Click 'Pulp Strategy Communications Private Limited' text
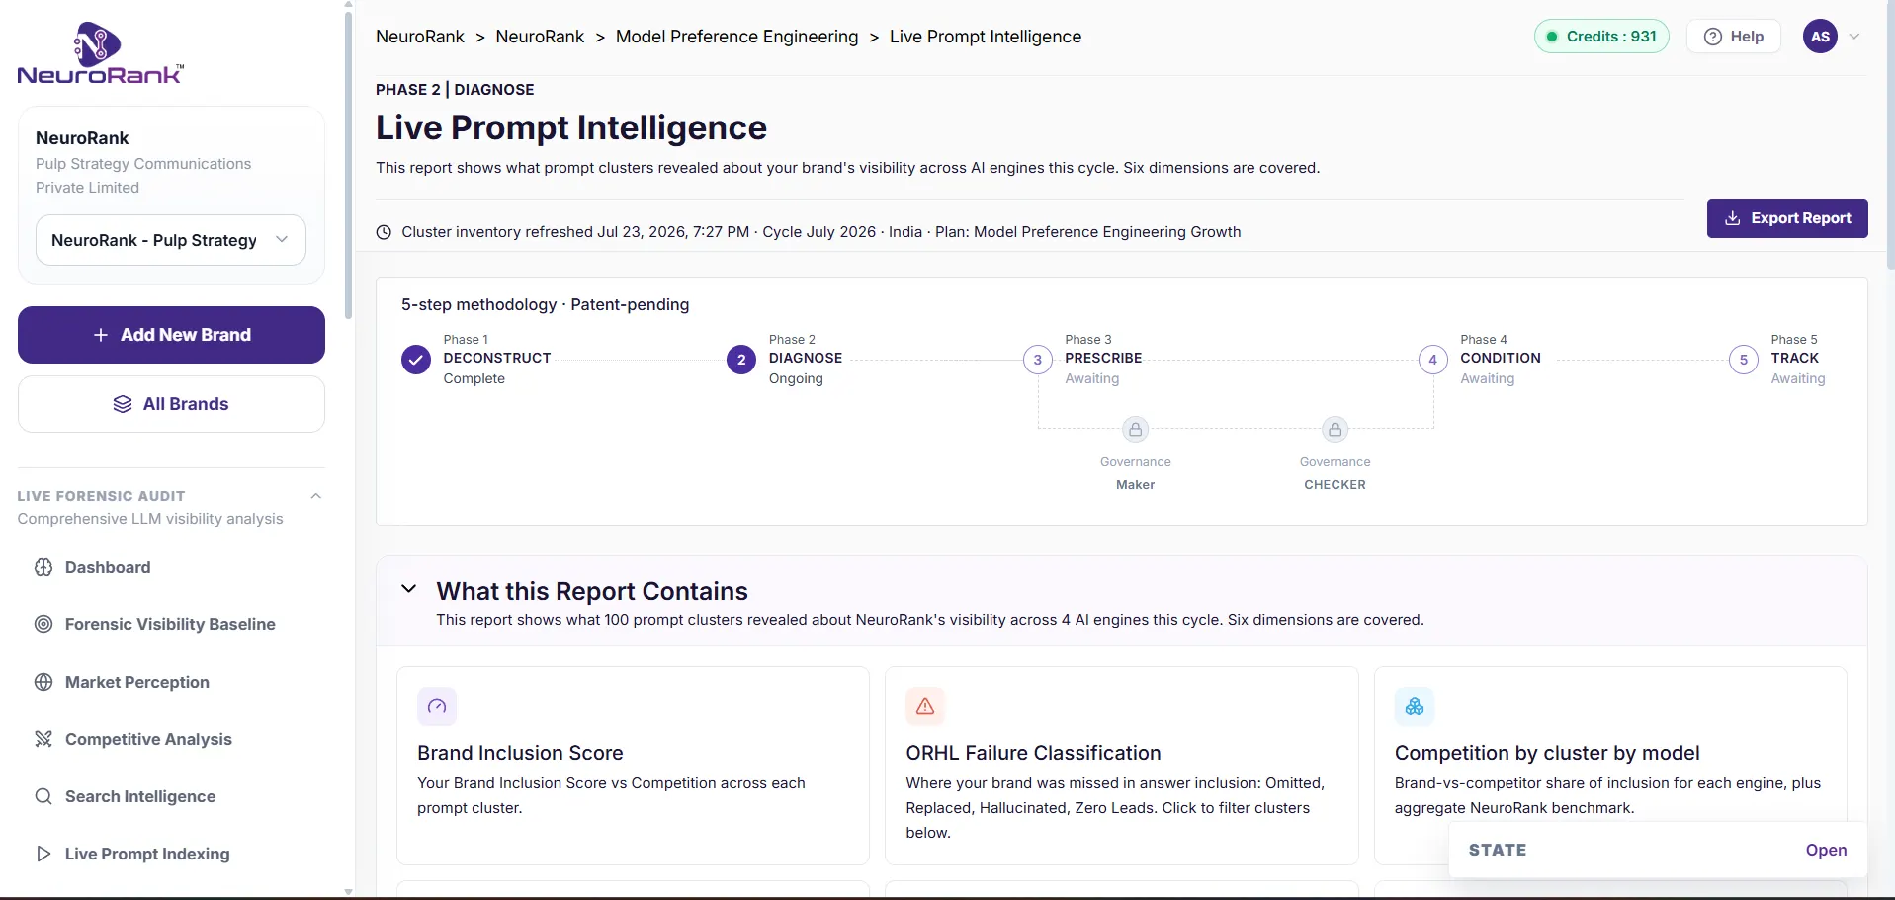The image size is (1895, 900). [x=143, y=176]
